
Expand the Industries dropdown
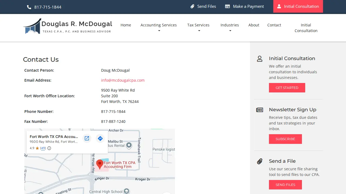pyautogui.click(x=230, y=28)
